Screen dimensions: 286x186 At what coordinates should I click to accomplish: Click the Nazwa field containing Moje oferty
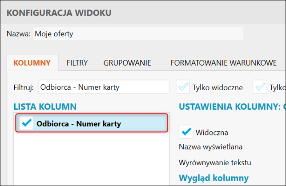(x=138, y=34)
